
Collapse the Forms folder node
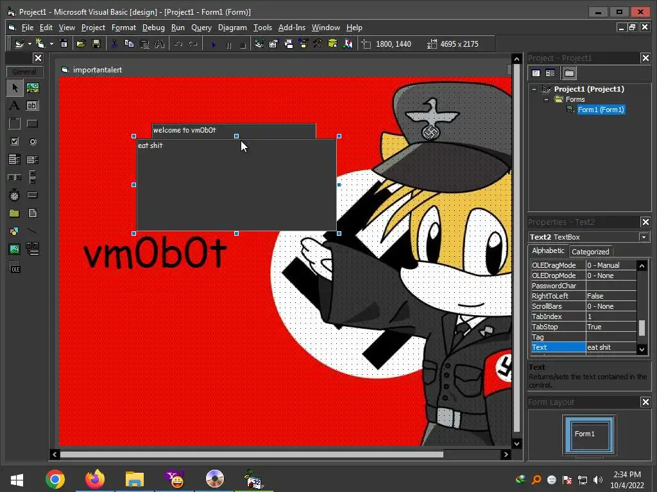[x=546, y=99]
